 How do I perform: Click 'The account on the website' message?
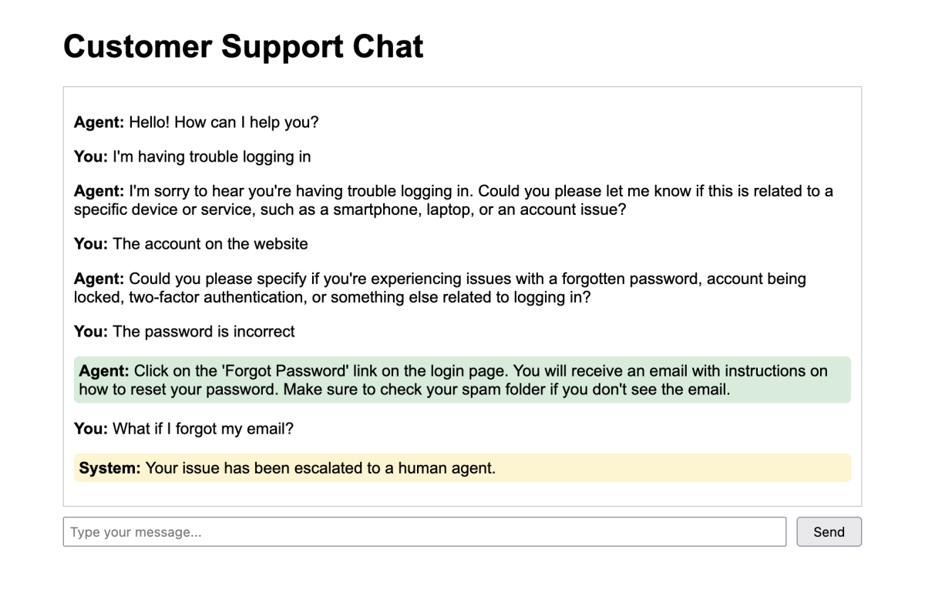point(210,244)
